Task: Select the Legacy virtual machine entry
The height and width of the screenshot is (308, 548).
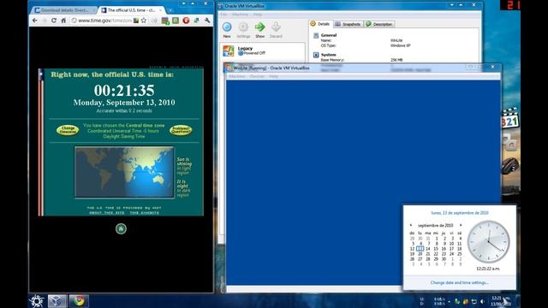Action: [262, 50]
